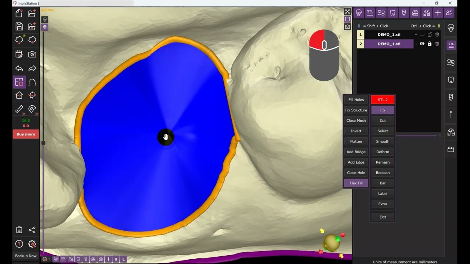Upload to the cloud
Viewport: 470px width, 264px height.
(x=32, y=40)
